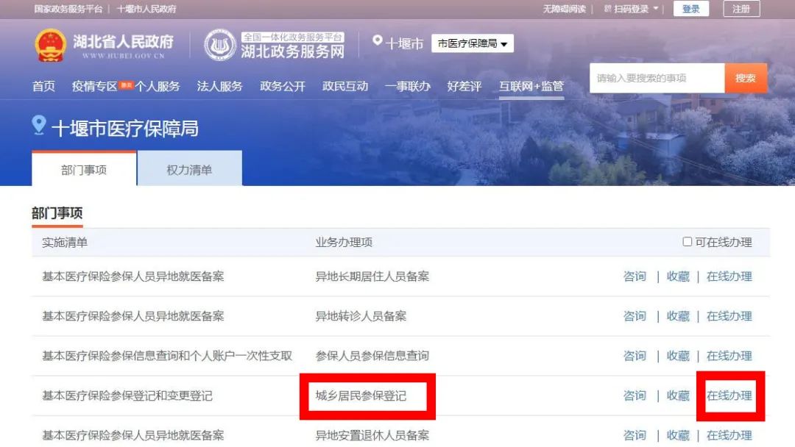This screenshot has height=447, width=795.
Task: Expand the 扫码登录 dropdown arrow
Action: tap(655, 9)
